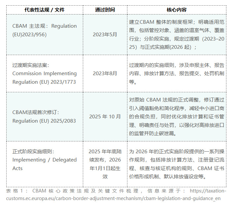Click the '过渡期实施法案' label text
The height and width of the screenshot is (206, 234).
31,65
